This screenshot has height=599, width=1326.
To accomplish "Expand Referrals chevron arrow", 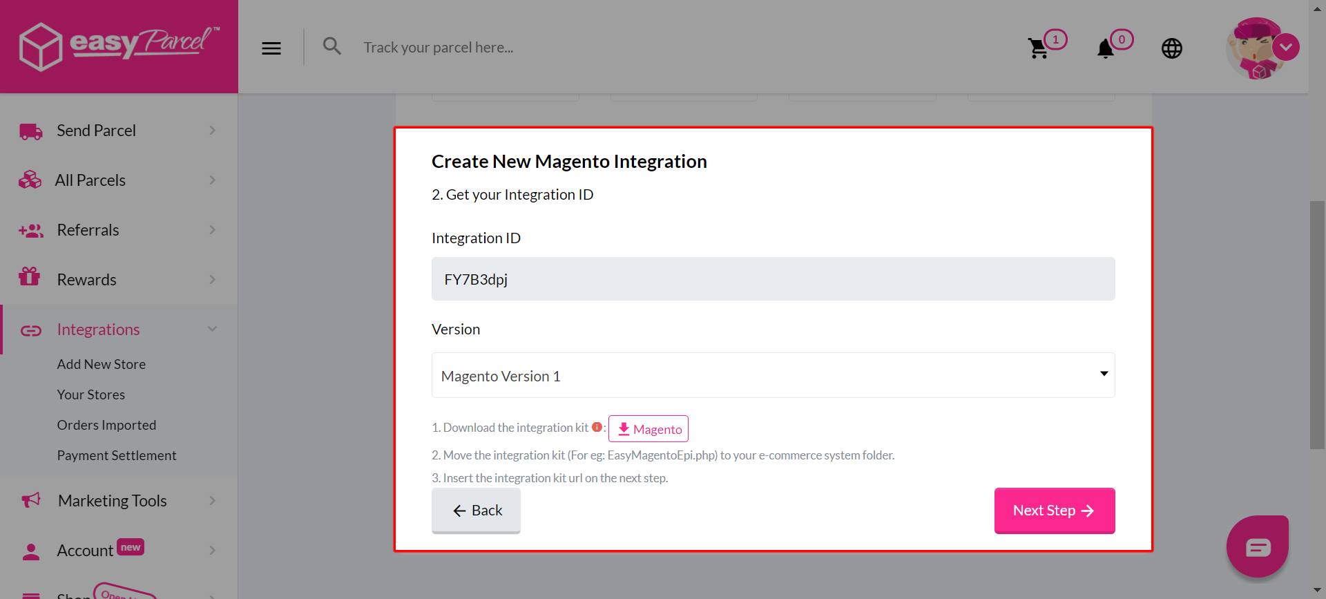I will [212, 230].
